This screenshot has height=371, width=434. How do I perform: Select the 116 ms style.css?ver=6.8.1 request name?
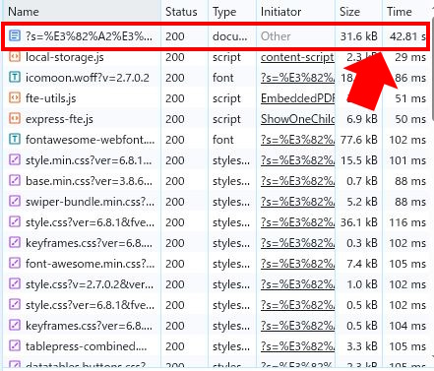coord(90,222)
